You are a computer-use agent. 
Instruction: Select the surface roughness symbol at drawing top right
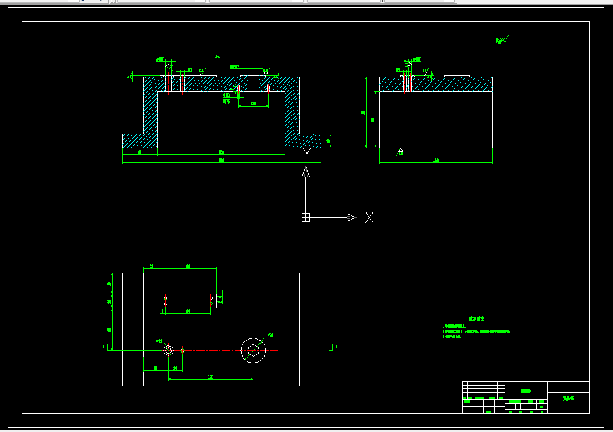pos(502,39)
